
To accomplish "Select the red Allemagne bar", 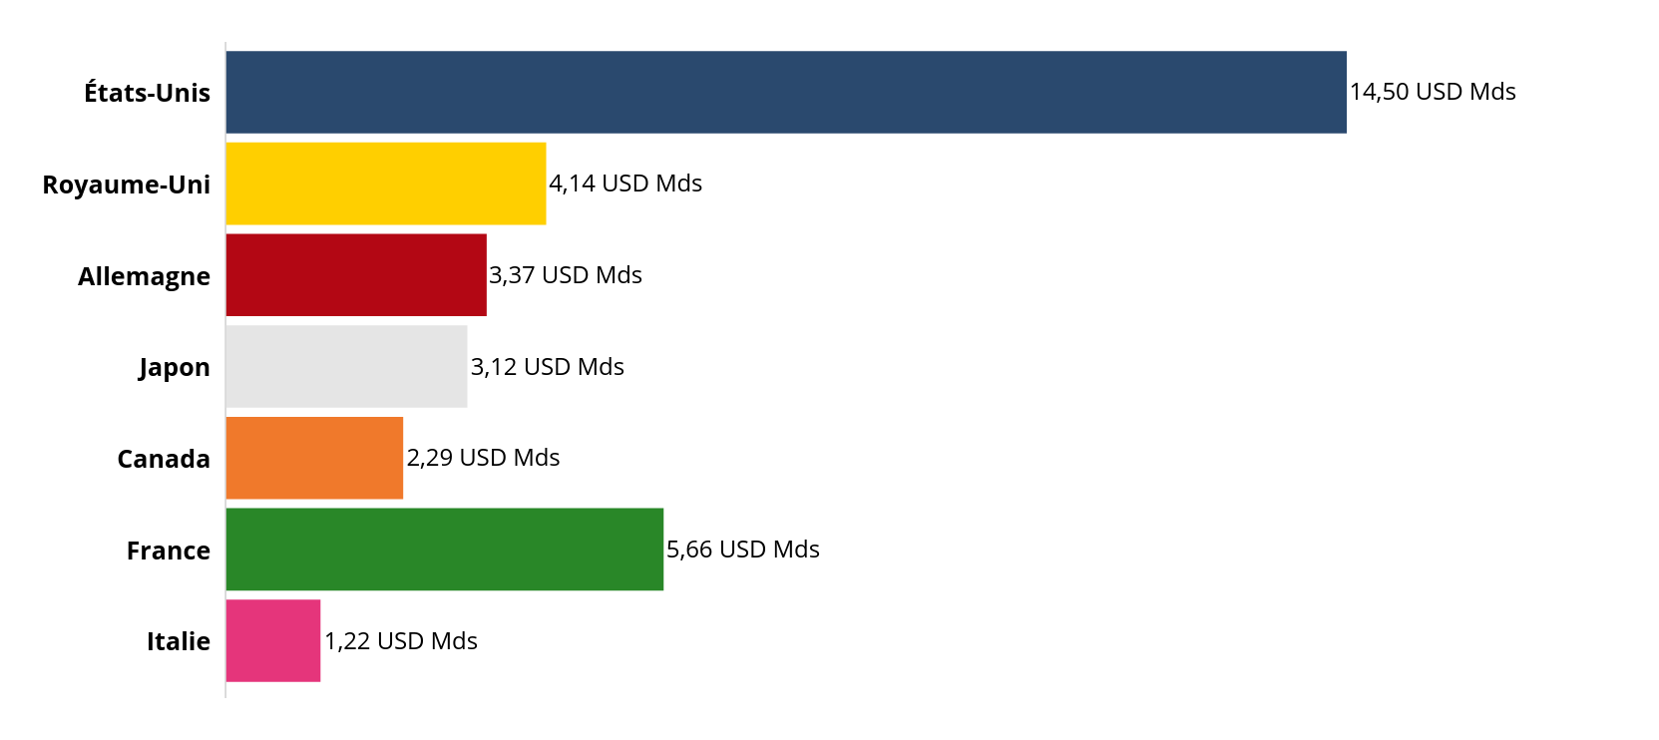I will (x=356, y=275).
